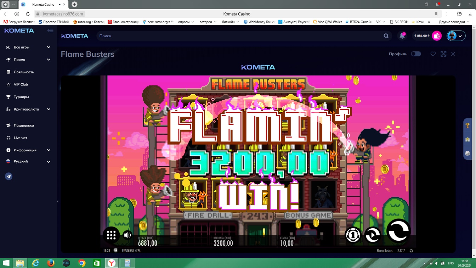
Task: Open File Explorer from the taskbar
Action: [20, 263]
